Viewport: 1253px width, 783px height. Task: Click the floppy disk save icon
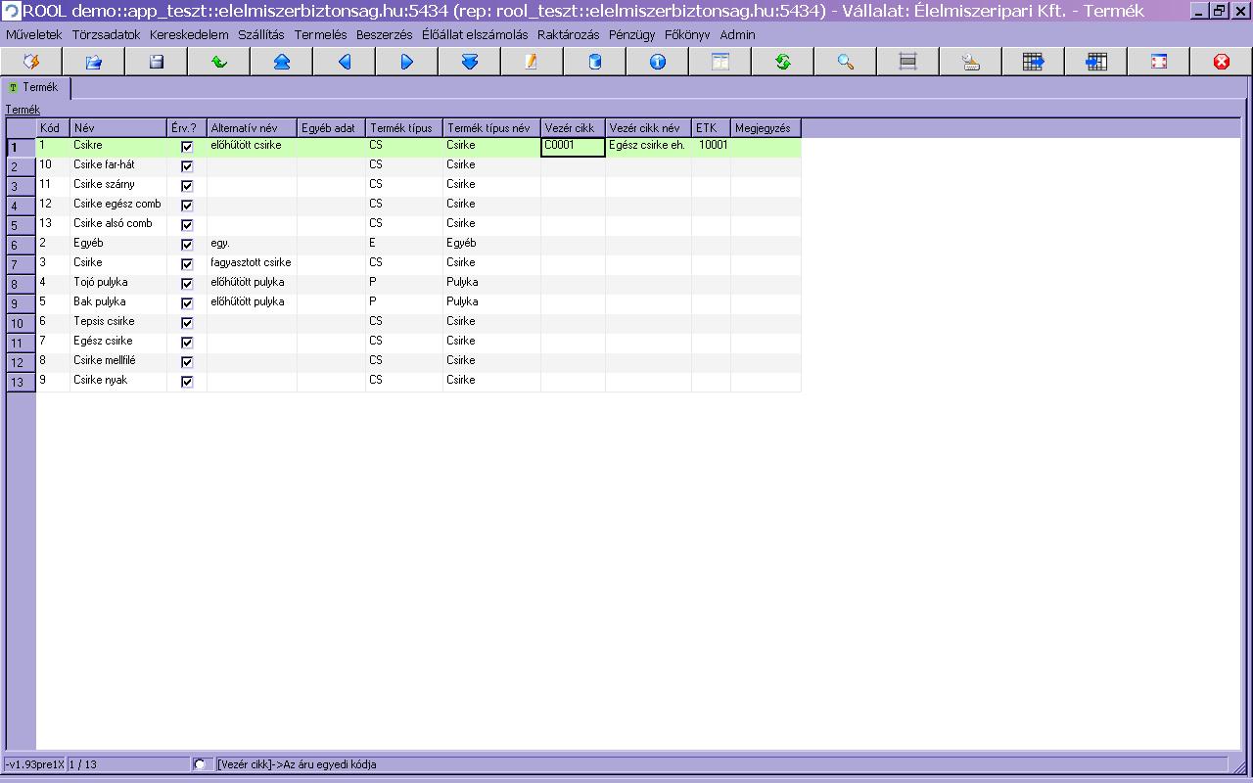click(156, 62)
